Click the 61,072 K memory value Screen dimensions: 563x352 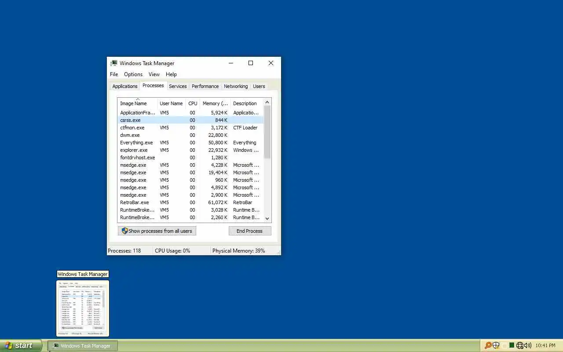pyautogui.click(x=218, y=202)
